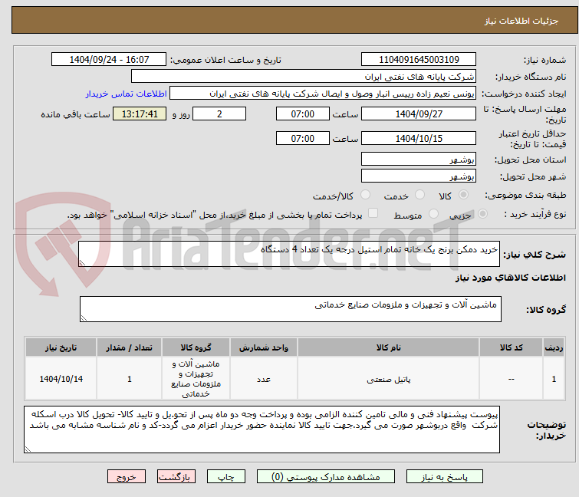Select the جزیی purchase type radio

click(x=482, y=214)
